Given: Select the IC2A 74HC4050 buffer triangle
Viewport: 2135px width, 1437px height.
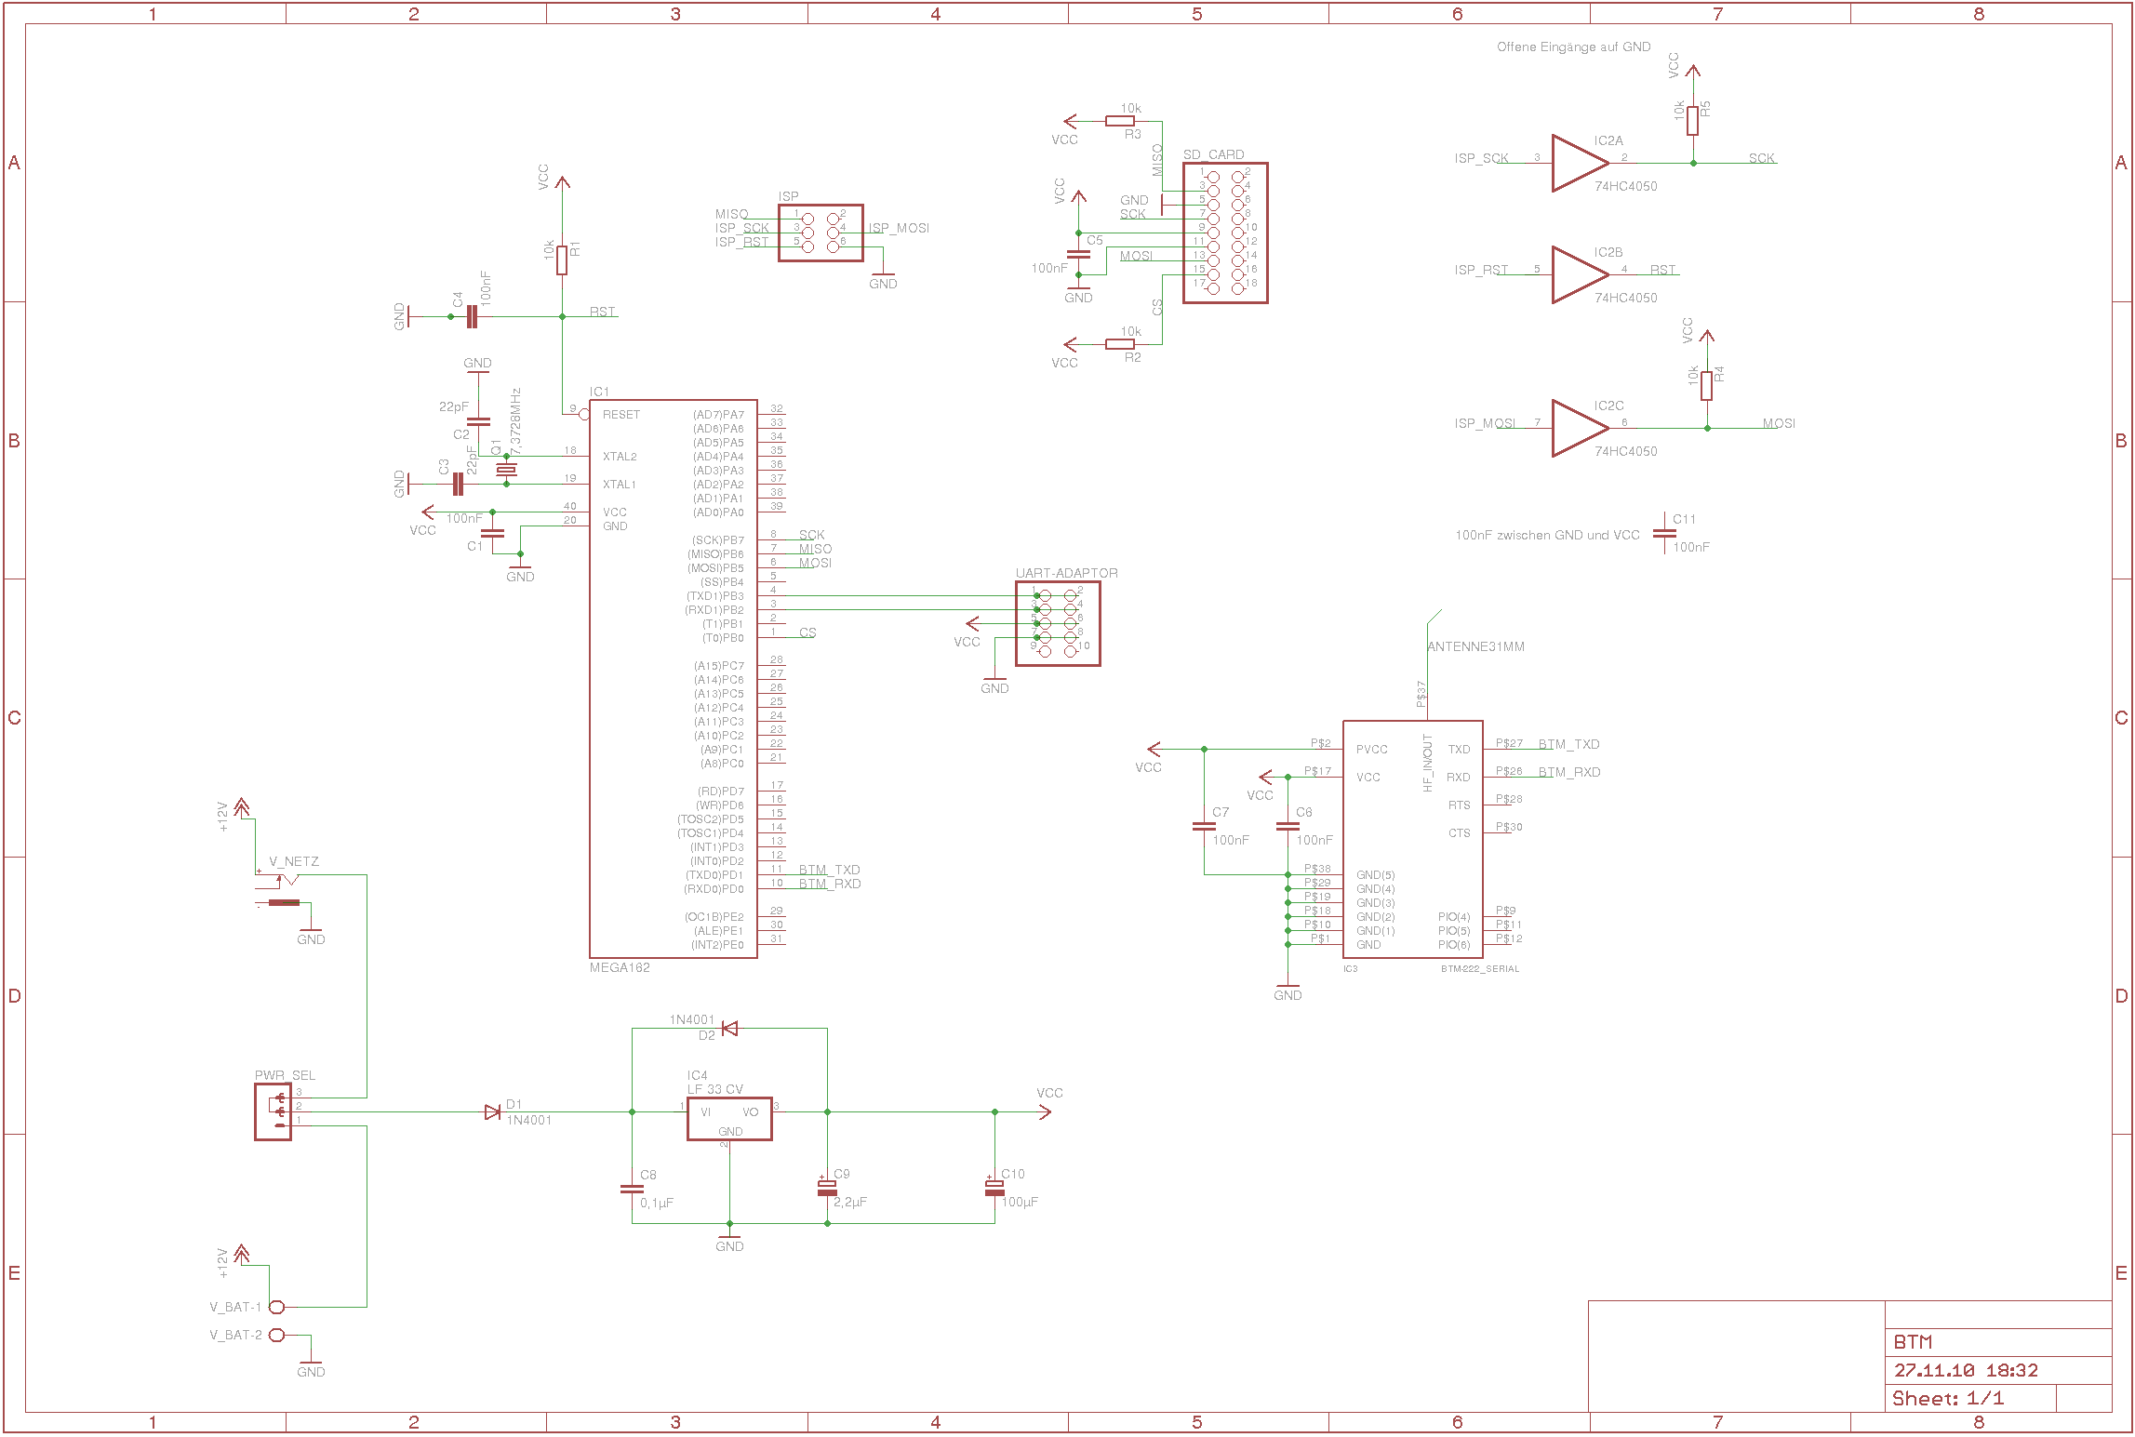Looking at the screenshot, I should (1579, 163).
